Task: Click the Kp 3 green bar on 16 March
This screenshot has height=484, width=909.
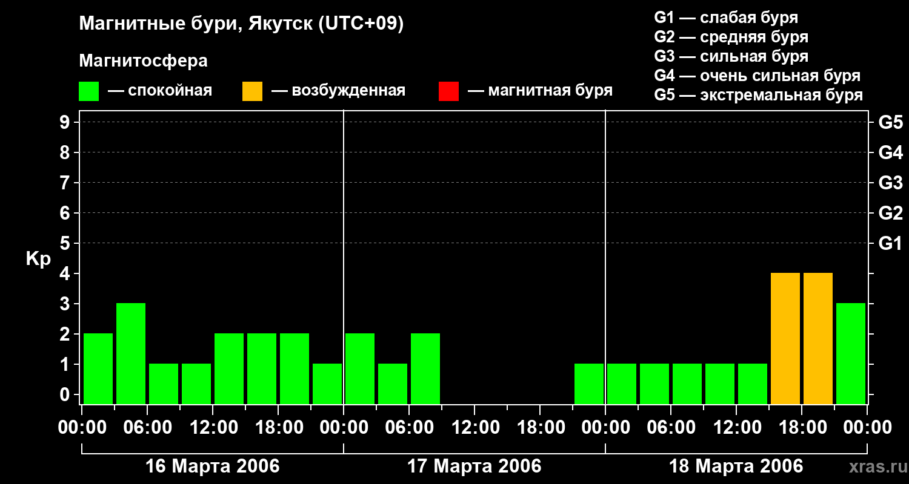Action: click(x=131, y=353)
